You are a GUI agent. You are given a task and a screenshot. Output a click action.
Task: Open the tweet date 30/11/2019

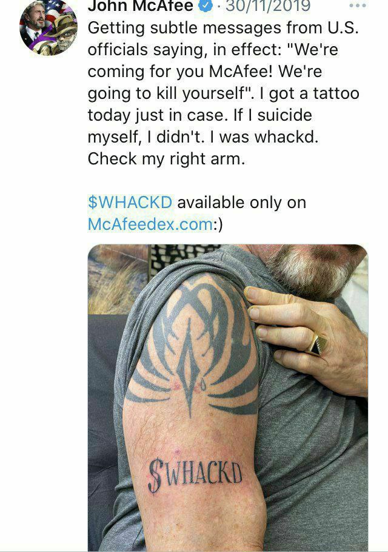pyautogui.click(x=268, y=6)
